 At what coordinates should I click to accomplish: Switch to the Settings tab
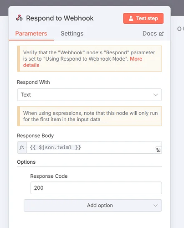pyautogui.click(x=72, y=34)
